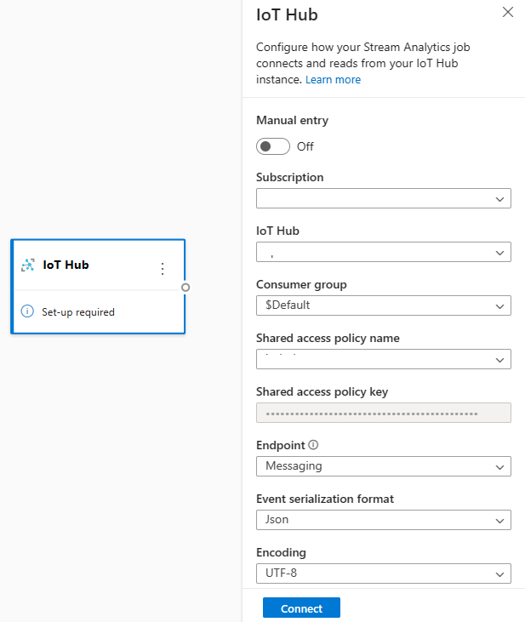Expand the IoT Hub dropdown

click(x=384, y=252)
